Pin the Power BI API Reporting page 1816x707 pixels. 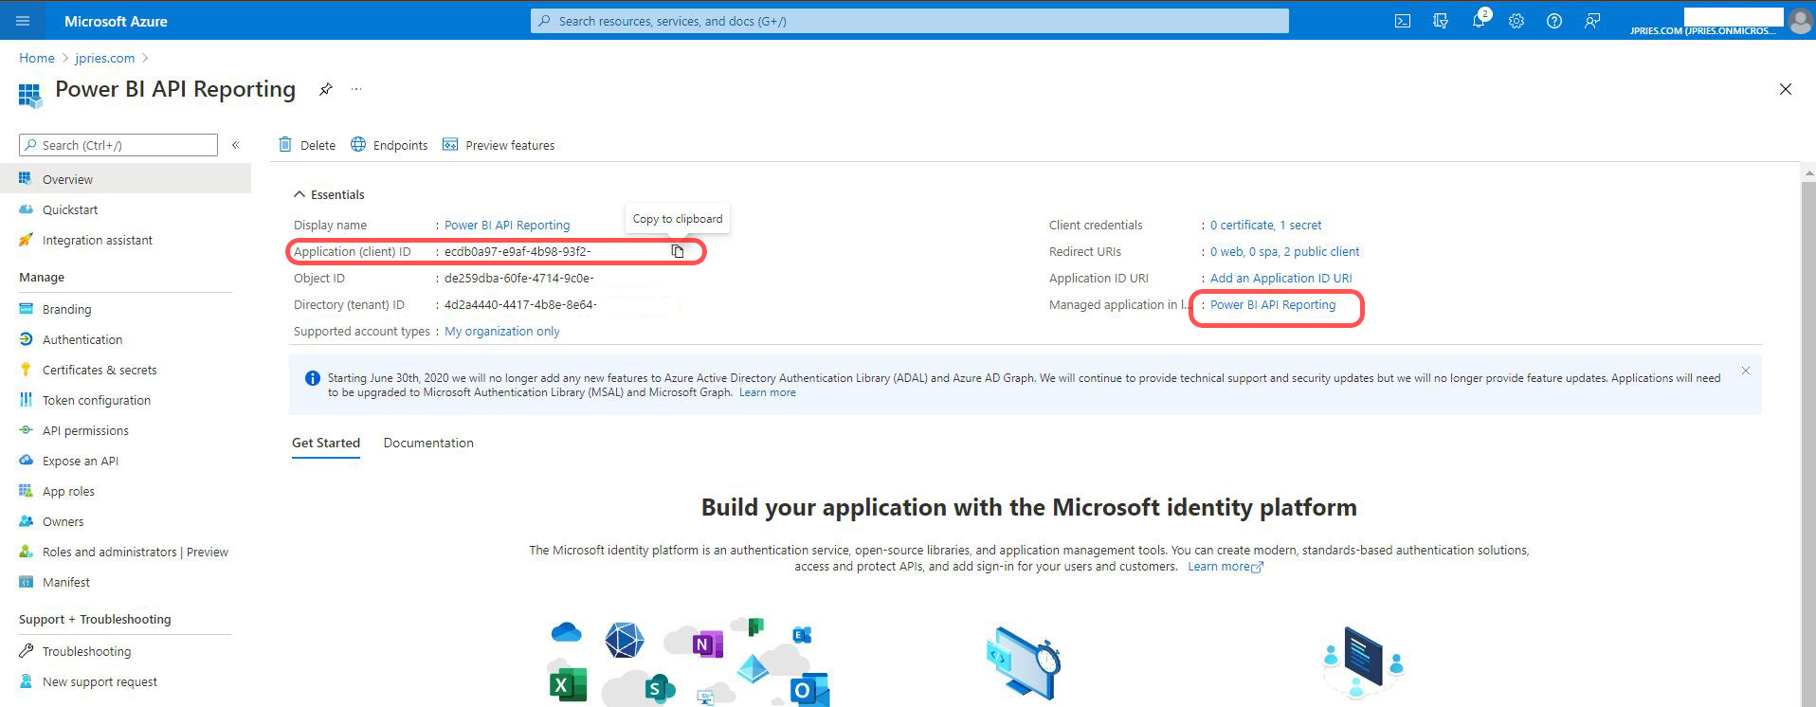pos(325,89)
